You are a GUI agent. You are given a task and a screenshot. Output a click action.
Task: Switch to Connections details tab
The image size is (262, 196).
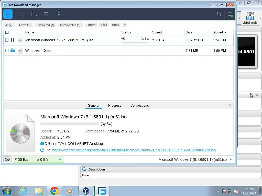coord(139,105)
